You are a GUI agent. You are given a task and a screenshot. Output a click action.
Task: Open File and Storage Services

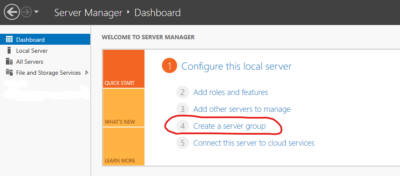coord(45,73)
